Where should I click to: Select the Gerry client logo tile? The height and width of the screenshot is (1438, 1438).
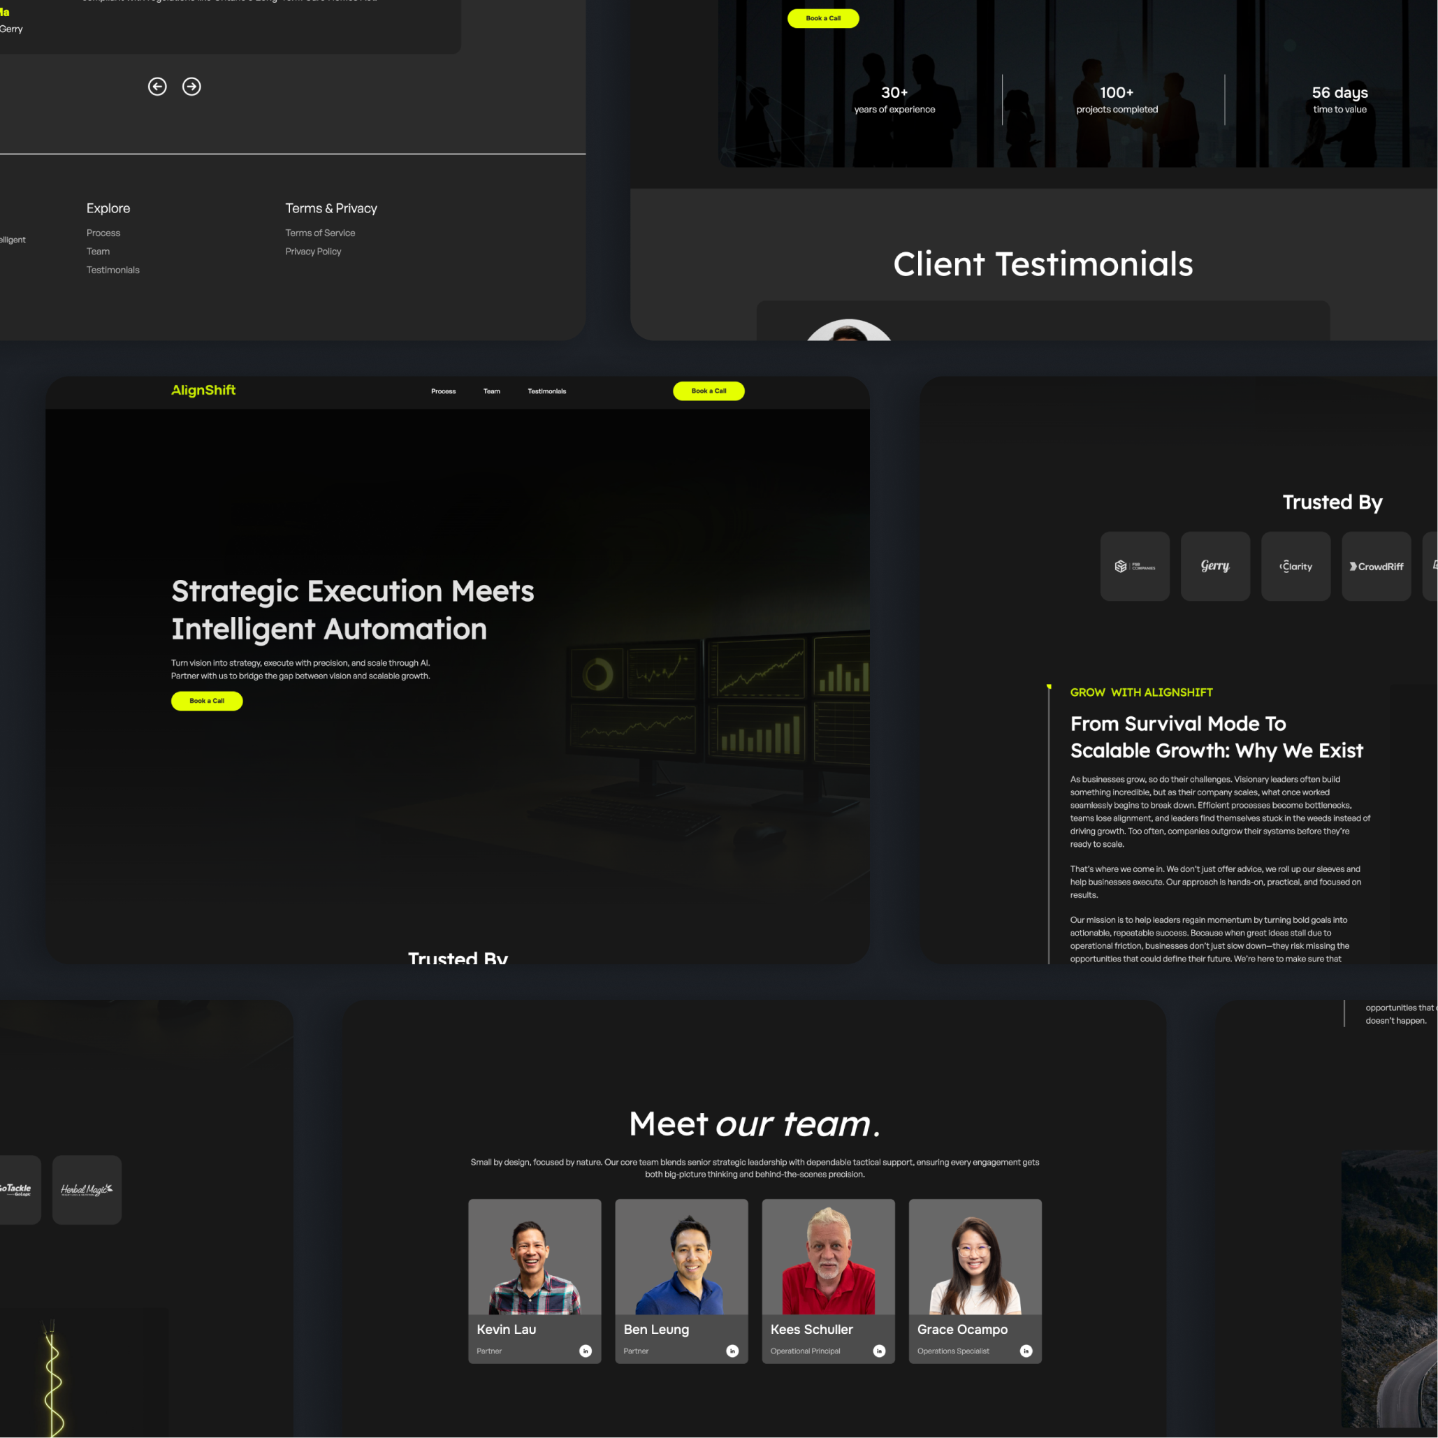[1214, 566]
